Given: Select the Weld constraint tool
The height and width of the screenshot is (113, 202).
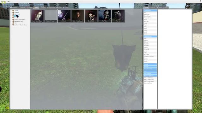Looking at the screenshot, I should [x=150, y=32].
